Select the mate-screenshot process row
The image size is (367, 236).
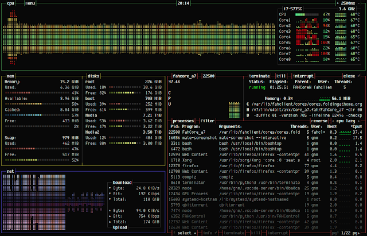[265, 138]
